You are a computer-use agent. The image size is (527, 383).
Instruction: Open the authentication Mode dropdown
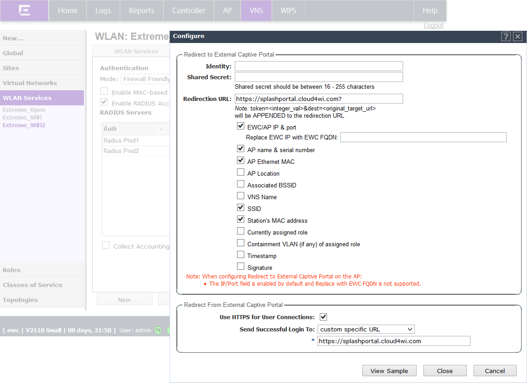(x=146, y=79)
